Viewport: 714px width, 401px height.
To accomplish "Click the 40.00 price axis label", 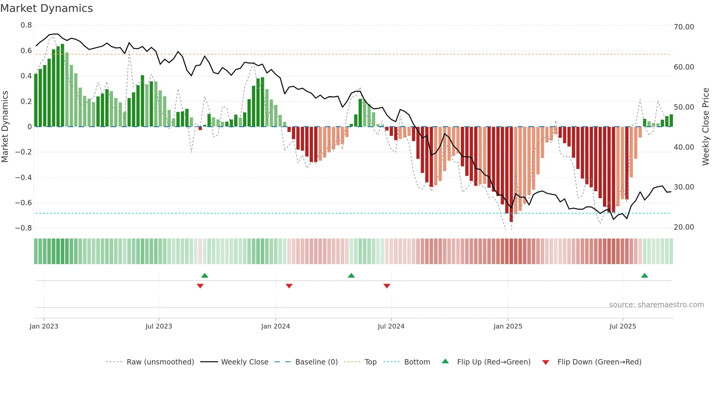I will pos(684,147).
